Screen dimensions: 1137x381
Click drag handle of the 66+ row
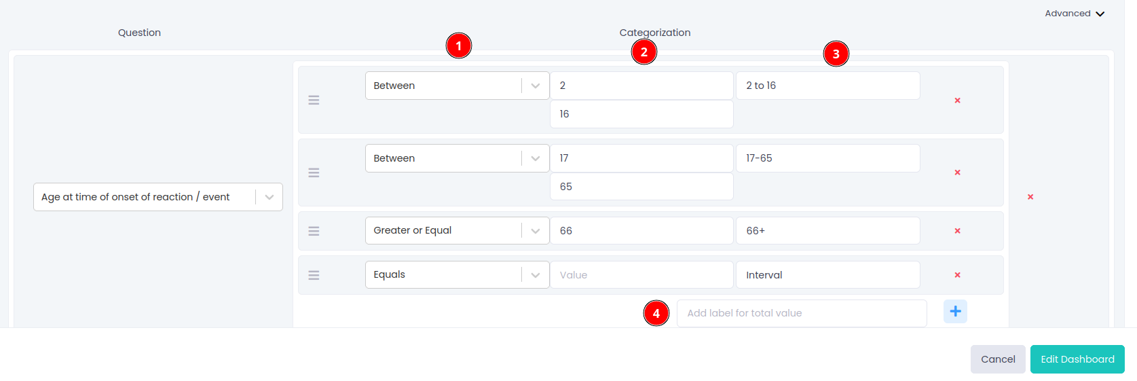[x=314, y=231]
